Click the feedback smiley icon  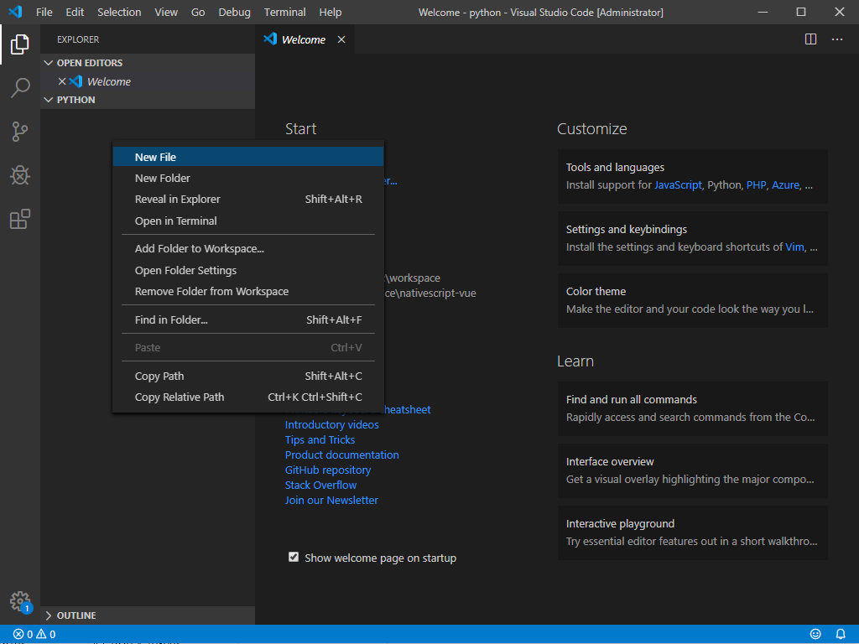(x=815, y=634)
